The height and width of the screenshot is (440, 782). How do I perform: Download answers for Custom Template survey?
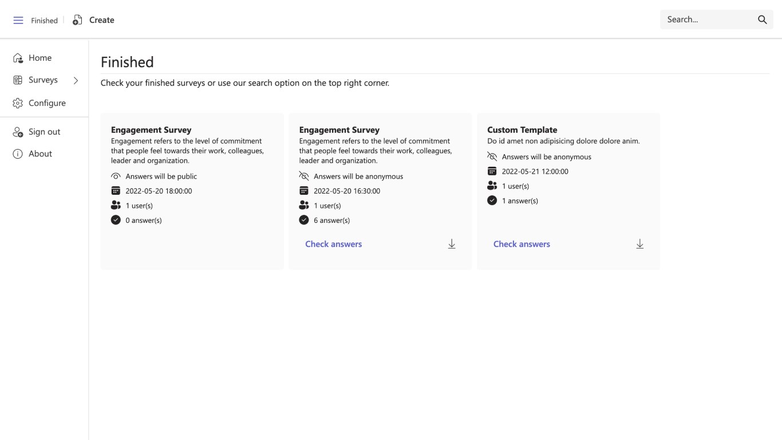coord(640,244)
